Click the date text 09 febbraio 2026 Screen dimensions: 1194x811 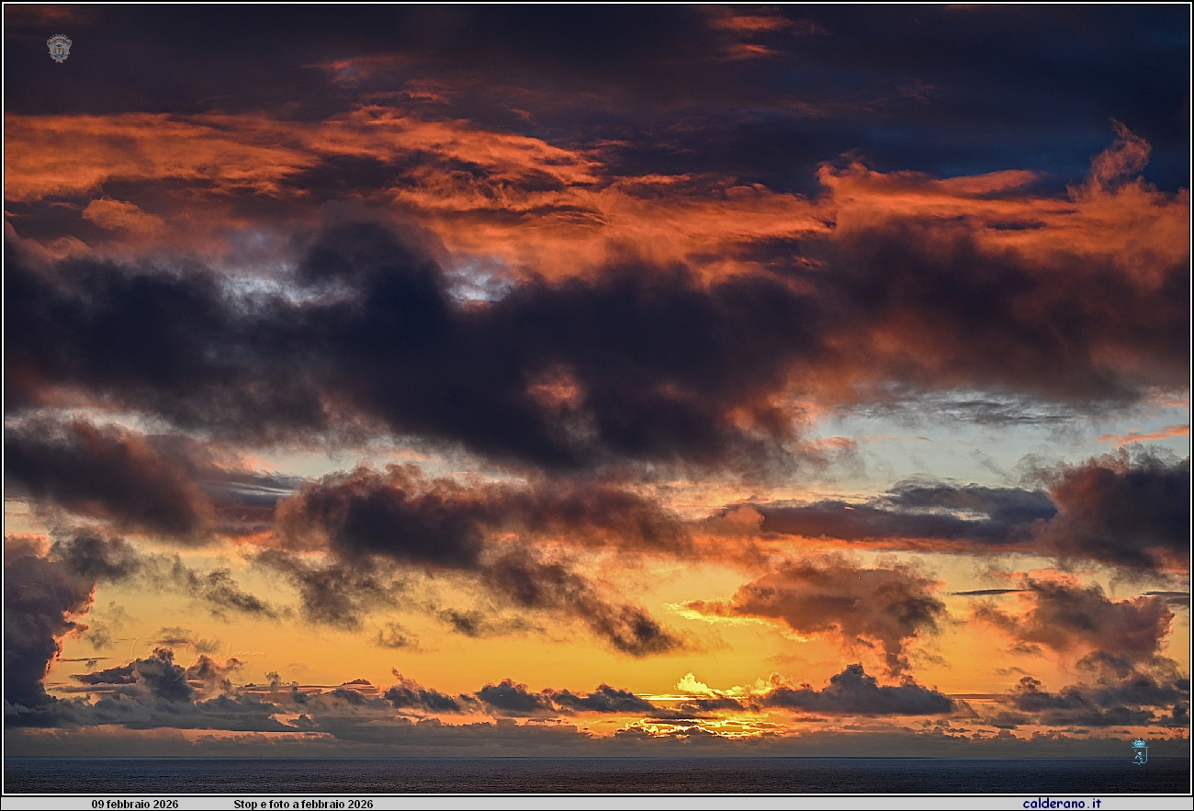pyautogui.click(x=135, y=804)
